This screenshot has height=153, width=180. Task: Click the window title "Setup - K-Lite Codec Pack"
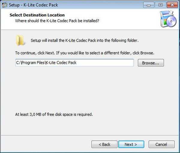tap(33, 5)
